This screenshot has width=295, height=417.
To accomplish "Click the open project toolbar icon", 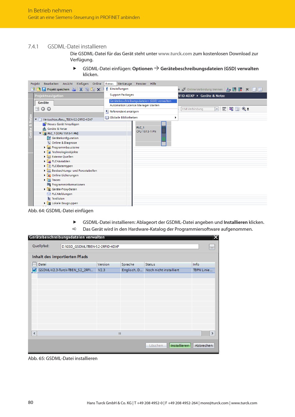I will pyautogui.click(x=39, y=89).
